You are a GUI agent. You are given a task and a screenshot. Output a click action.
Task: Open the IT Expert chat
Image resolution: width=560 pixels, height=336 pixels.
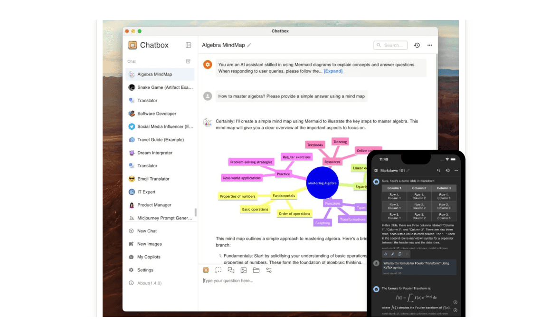[160, 192]
